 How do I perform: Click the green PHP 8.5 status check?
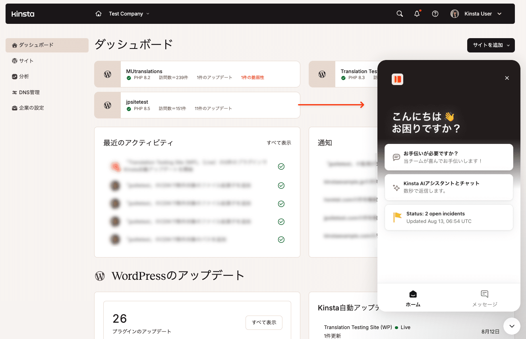point(129,109)
